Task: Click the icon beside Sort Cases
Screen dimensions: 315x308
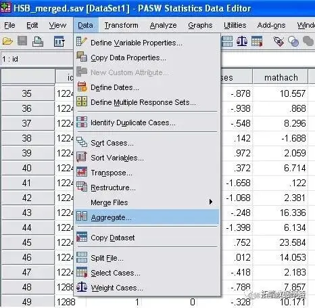Action: tap(82, 142)
